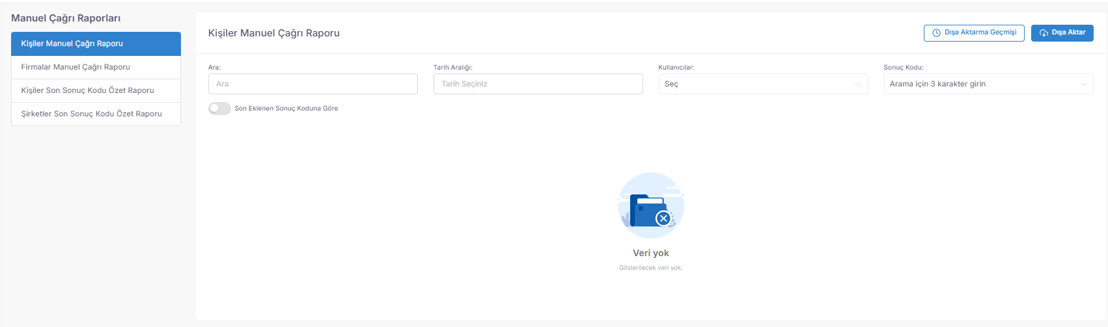Open Şirketler Son Sonuç Kodu Özet Raporu
The width and height of the screenshot is (1108, 327).
(96, 114)
